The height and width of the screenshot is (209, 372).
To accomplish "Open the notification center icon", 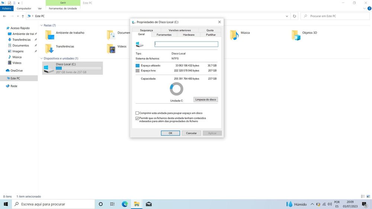I will [365, 204].
